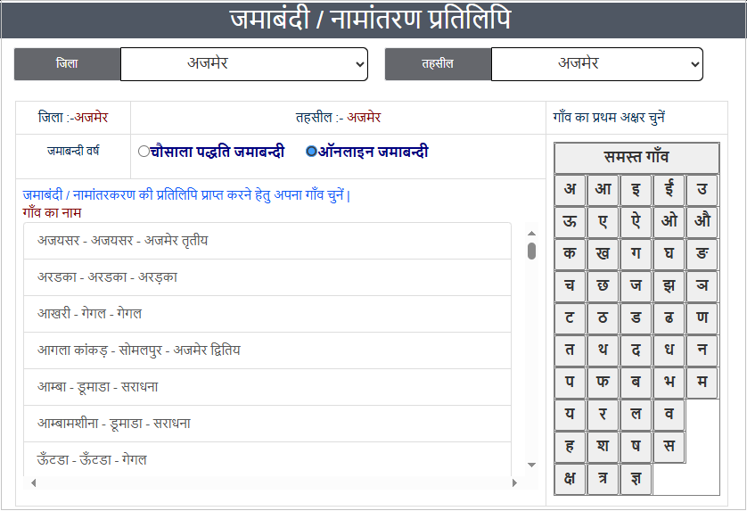The image size is (747, 511).
Task: Choose village letter त
Action: [x=570, y=350]
